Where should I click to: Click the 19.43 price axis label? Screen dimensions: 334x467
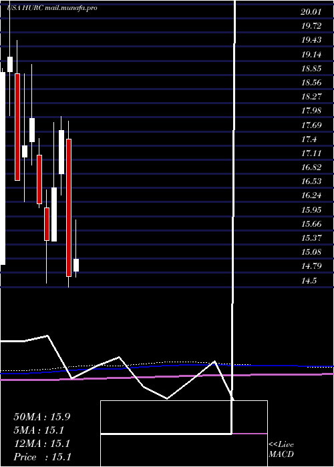click(x=311, y=40)
